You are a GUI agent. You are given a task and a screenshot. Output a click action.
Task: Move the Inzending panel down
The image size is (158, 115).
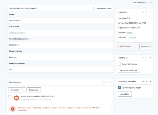[x=146, y=12]
